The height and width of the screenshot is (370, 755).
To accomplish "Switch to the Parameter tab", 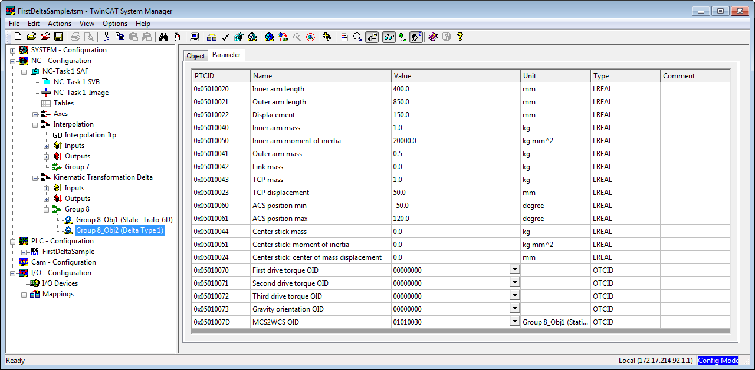I will [226, 55].
